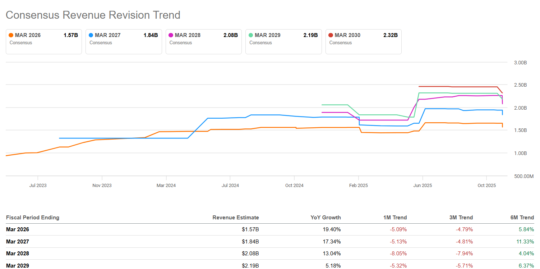Image resolution: width=540 pixels, height=269 pixels.
Task: Click the 1M Trend column header
Action: [394, 217]
